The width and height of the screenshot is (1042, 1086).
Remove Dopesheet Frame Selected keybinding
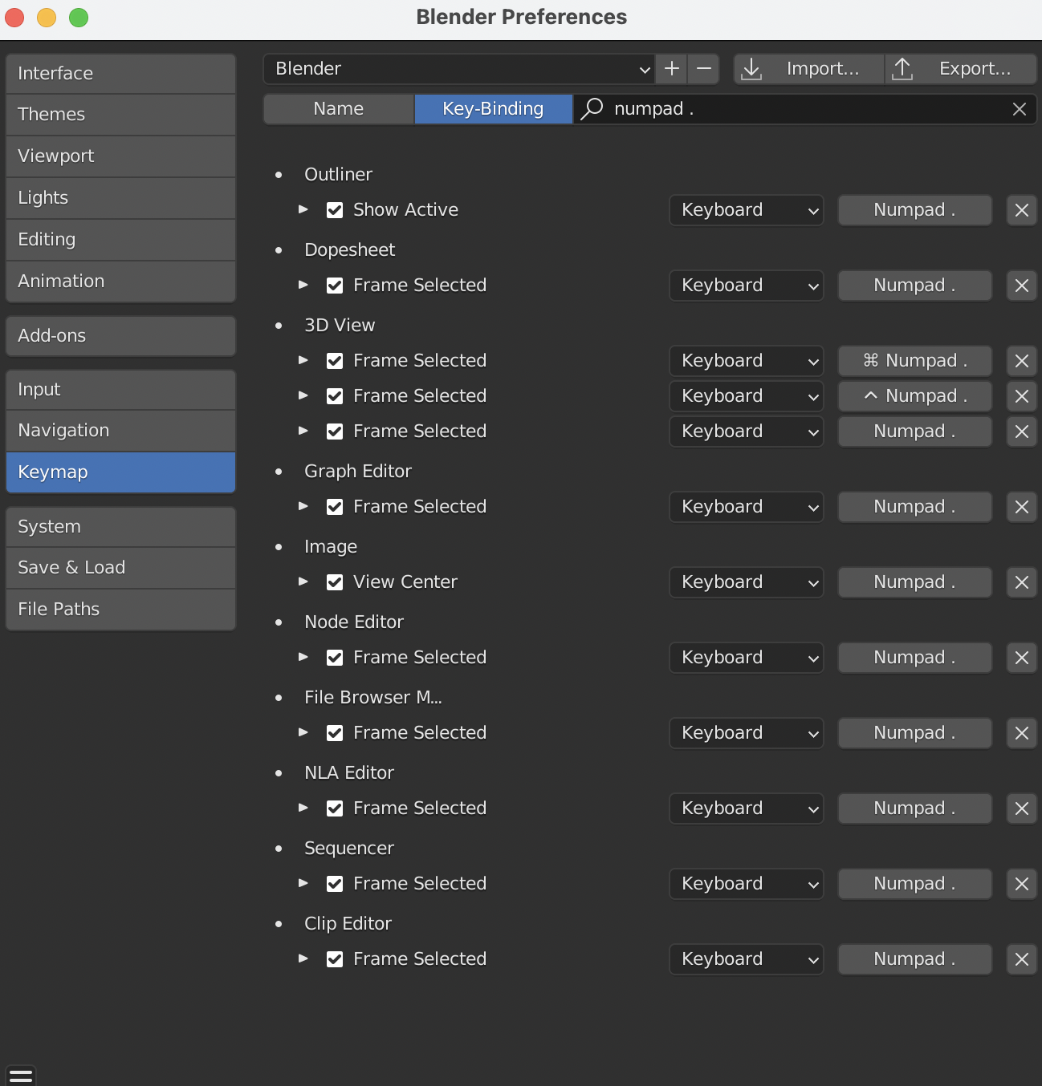[1022, 286]
